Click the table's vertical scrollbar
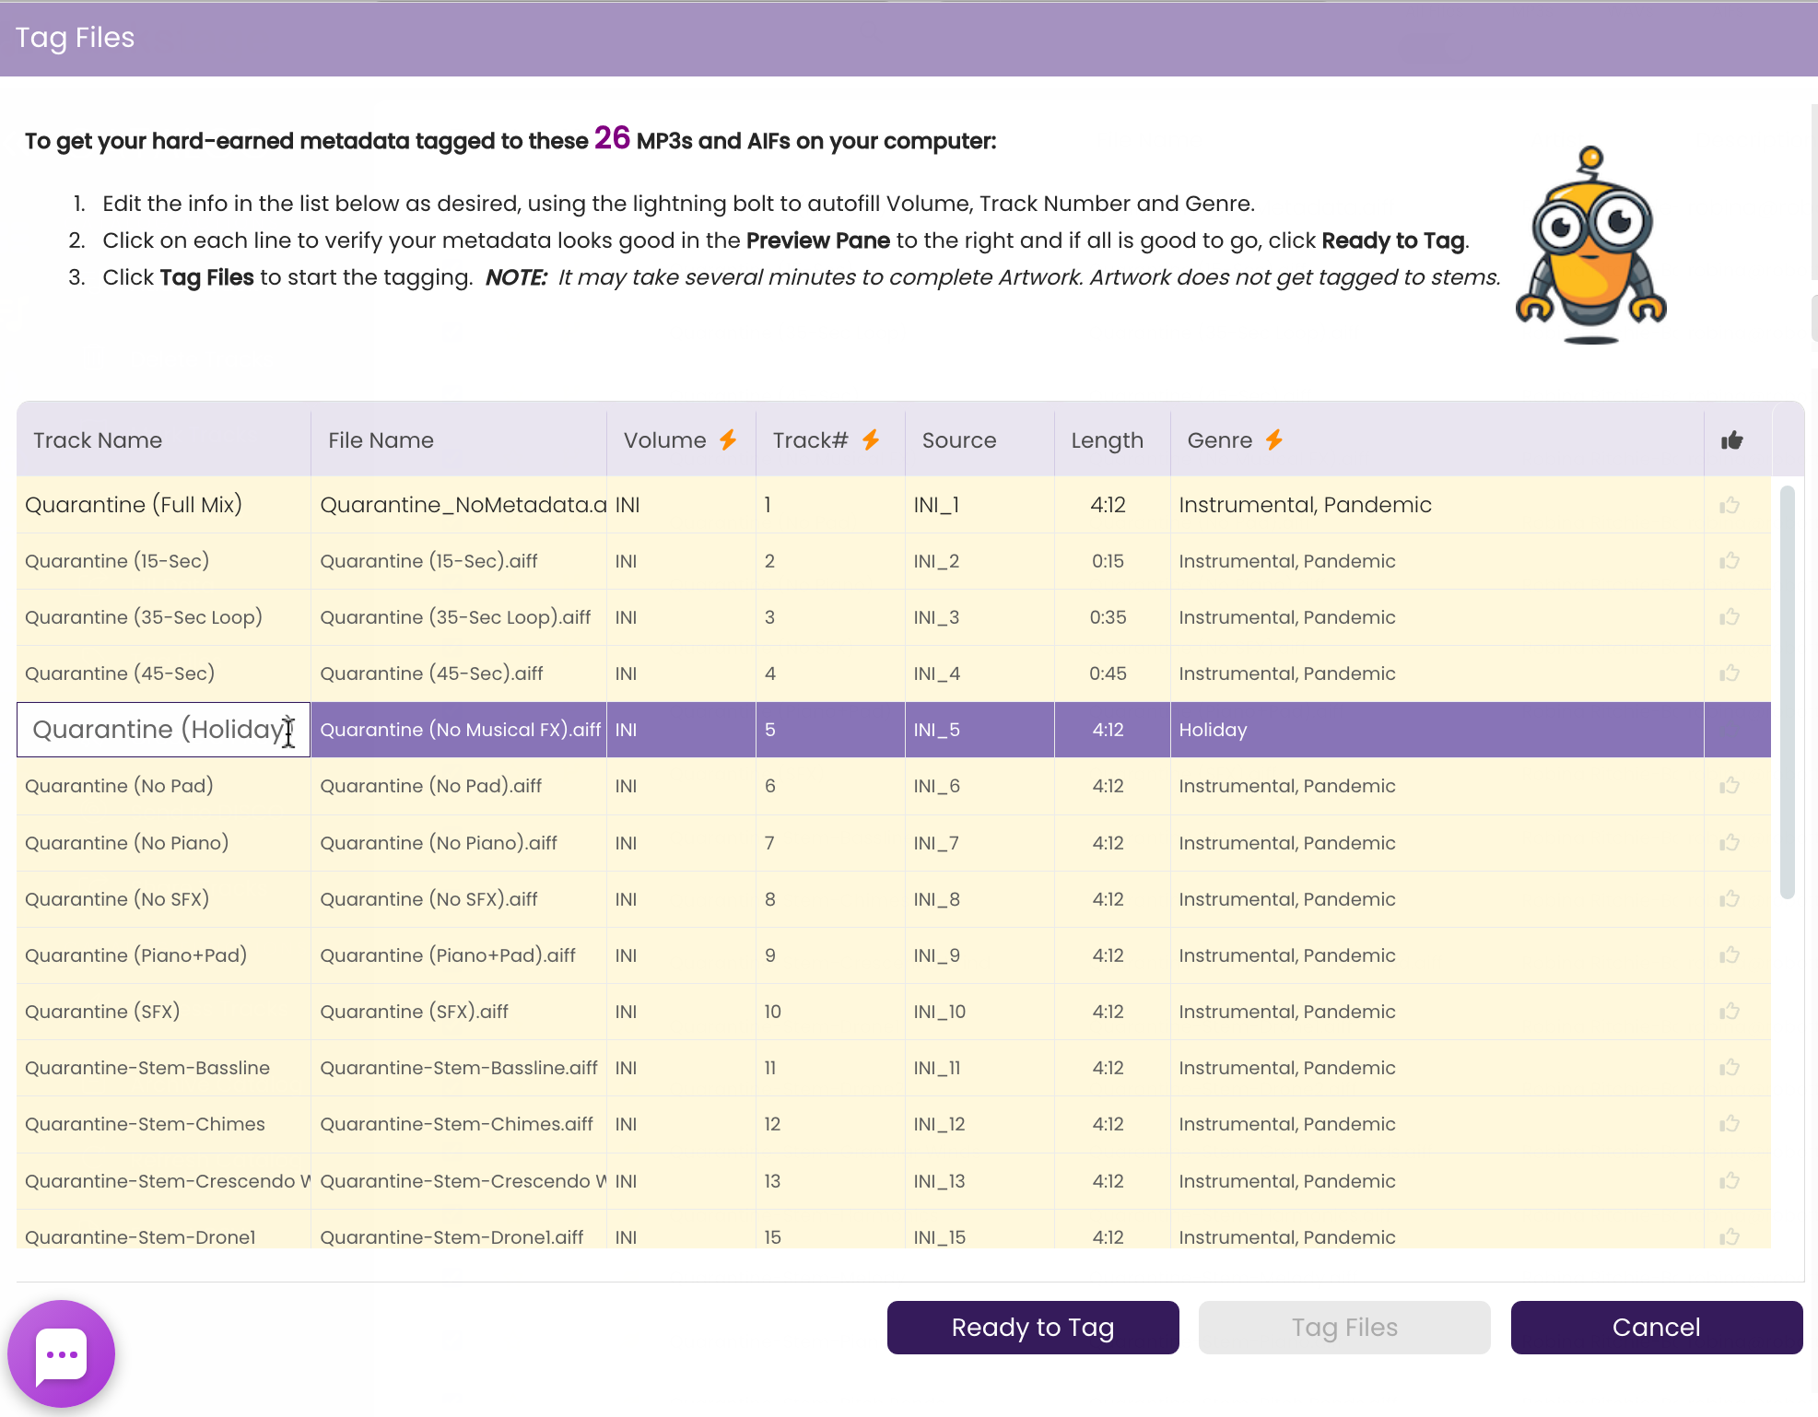The height and width of the screenshot is (1417, 1818). (1788, 691)
